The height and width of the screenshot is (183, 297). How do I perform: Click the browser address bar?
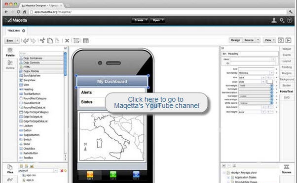point(157,12)
